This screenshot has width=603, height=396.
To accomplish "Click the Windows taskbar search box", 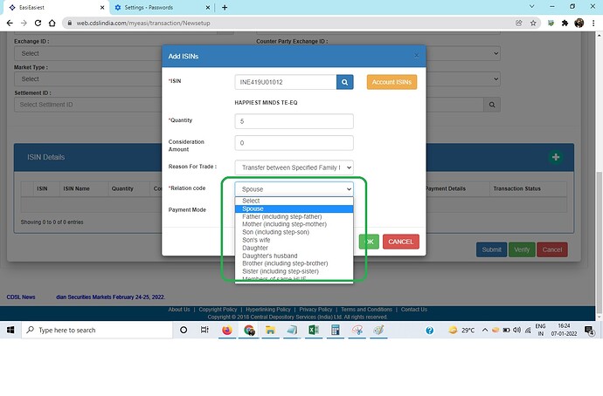I will tap(97, 330).
